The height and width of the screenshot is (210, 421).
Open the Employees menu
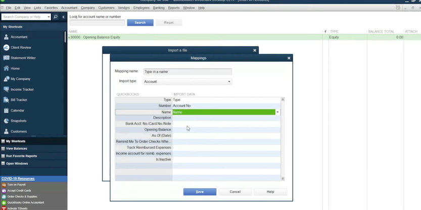[141, 8]
